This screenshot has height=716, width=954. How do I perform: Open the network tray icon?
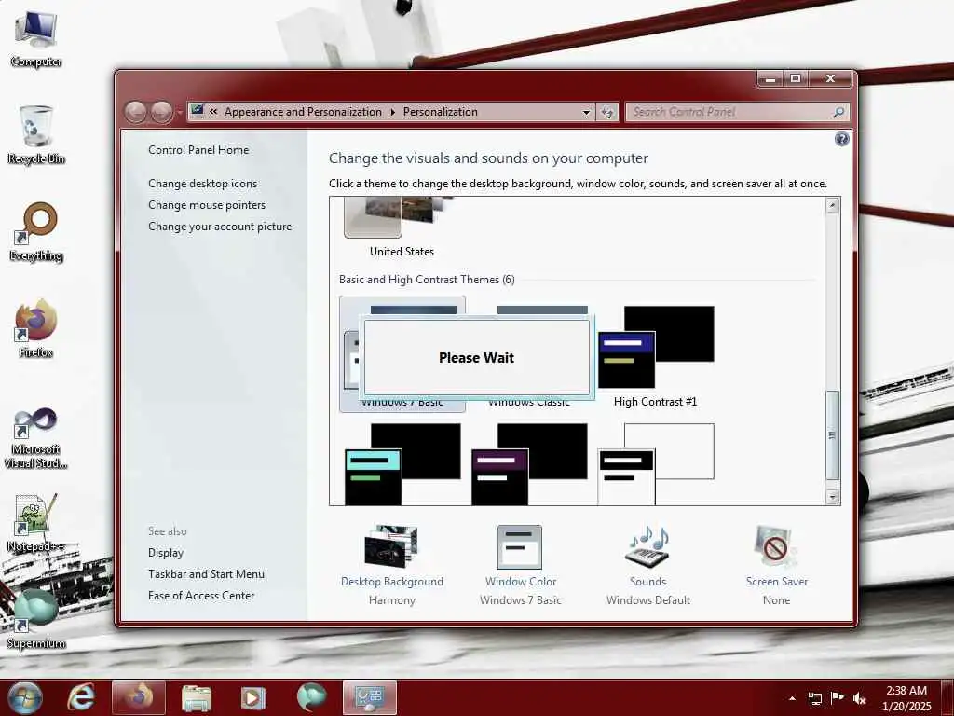[814, 698]
